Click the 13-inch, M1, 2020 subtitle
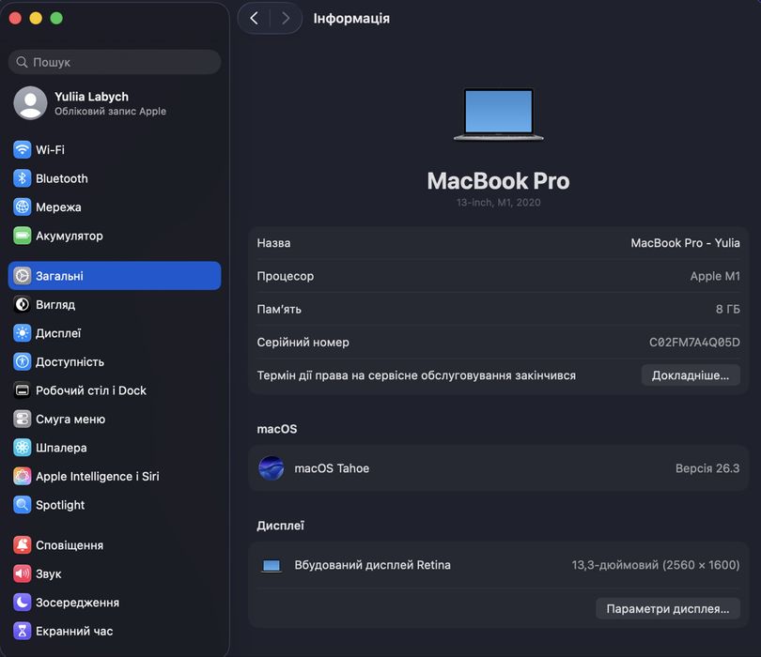The width and height of the screenshot is (761, 657). 499,203
